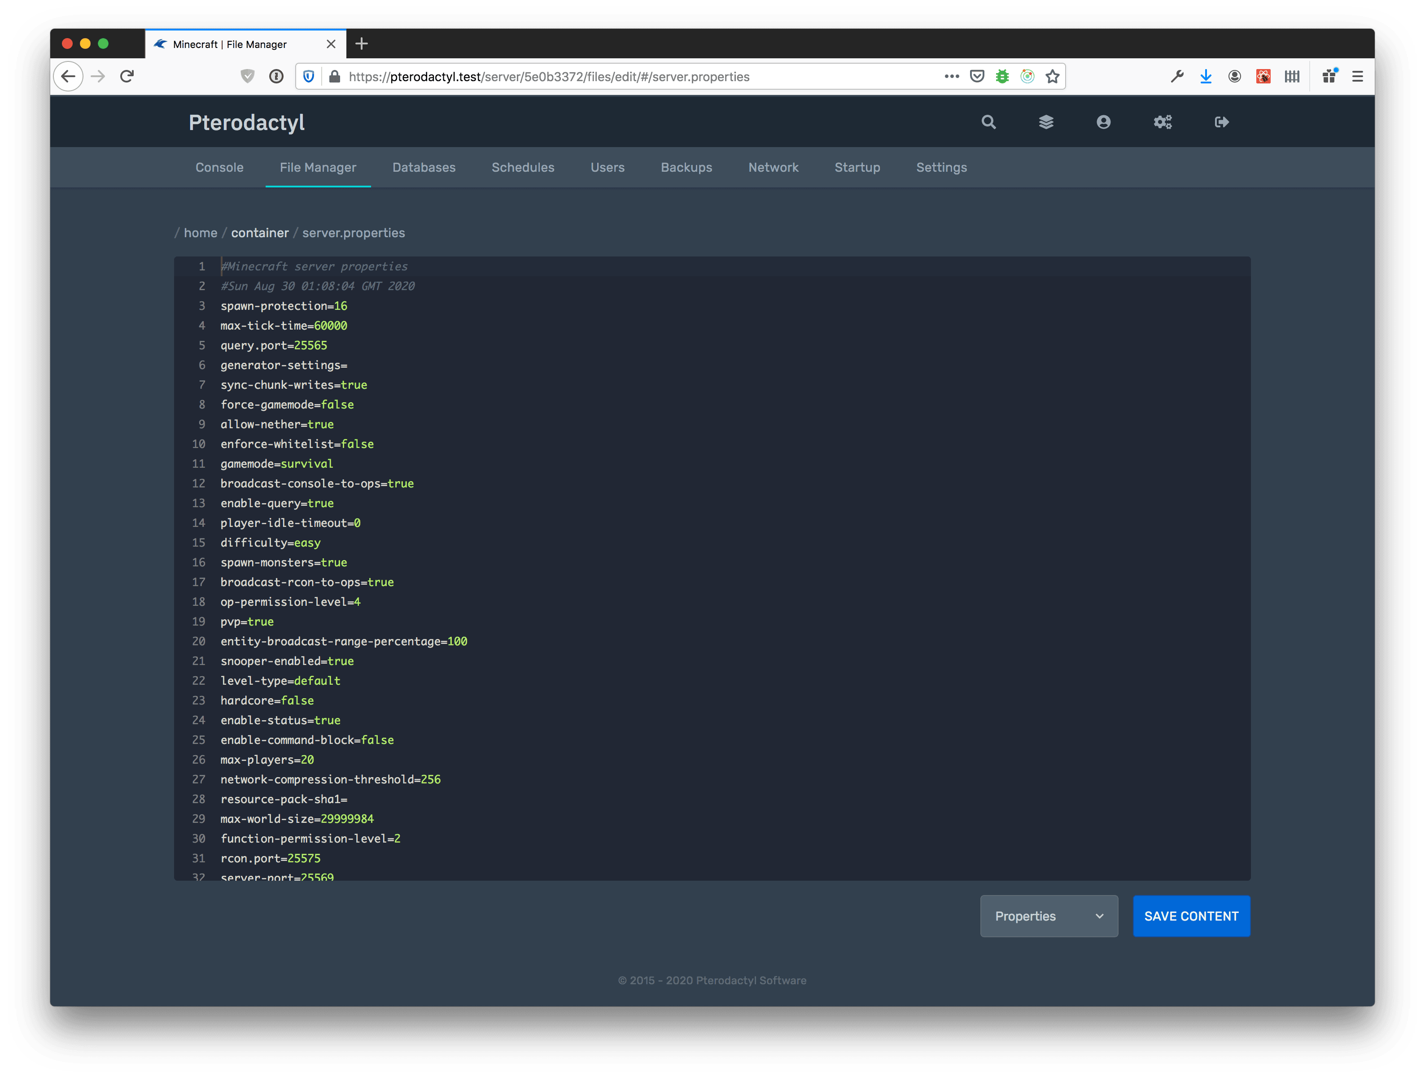Switch to the Console tab

[x=219, y=167]
